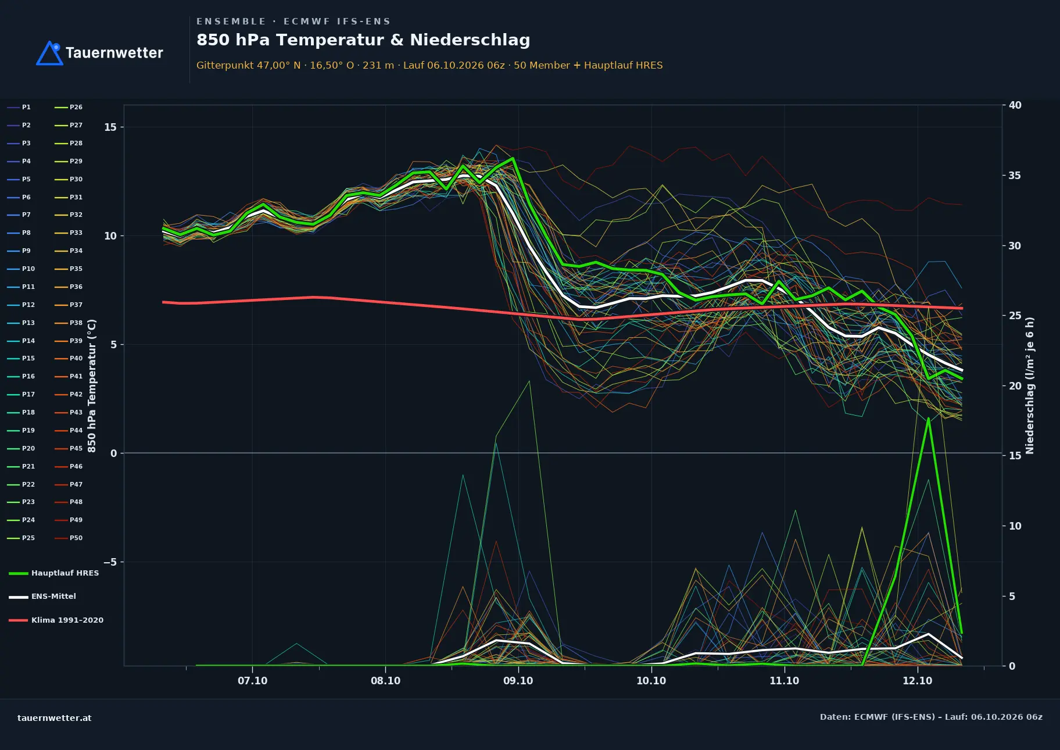This screenshot has height=750, width=1060.
Task: Click the 12.10 date tick label
Action: pyautogui.click(x=917, y=681)
